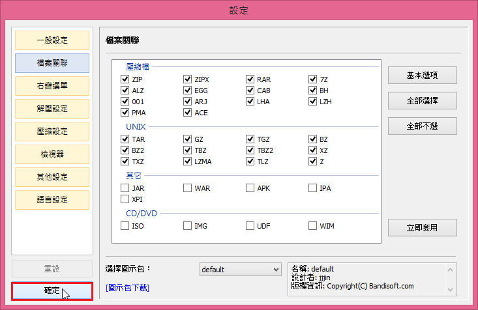Toggle the ACE checkbox
Viewport: 478px width, 310px height.
click(x=187, y=113)
